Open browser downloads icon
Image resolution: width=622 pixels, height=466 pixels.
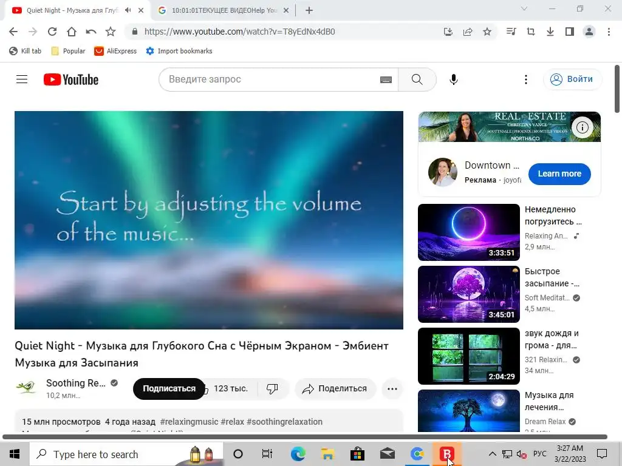click(550, 32)
